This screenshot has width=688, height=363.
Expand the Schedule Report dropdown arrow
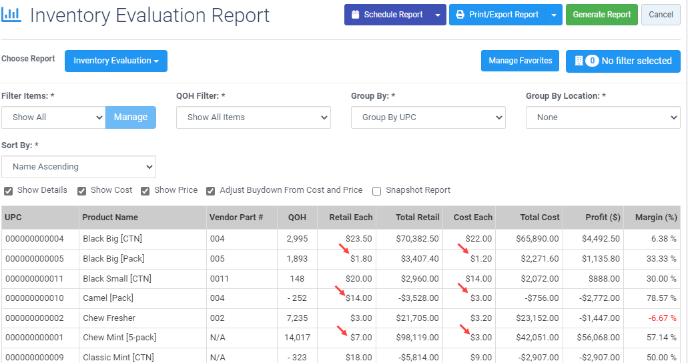tap(438, 15)
